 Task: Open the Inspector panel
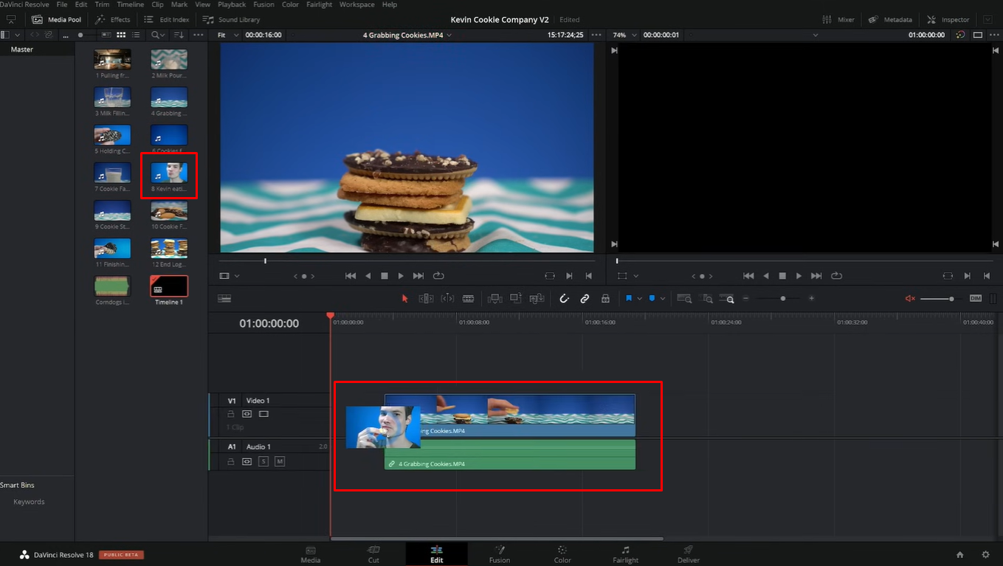[x=947, y=19]
